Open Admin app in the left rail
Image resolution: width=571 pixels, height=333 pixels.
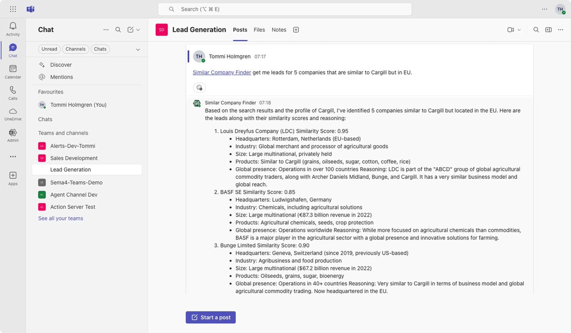(13, 135)
